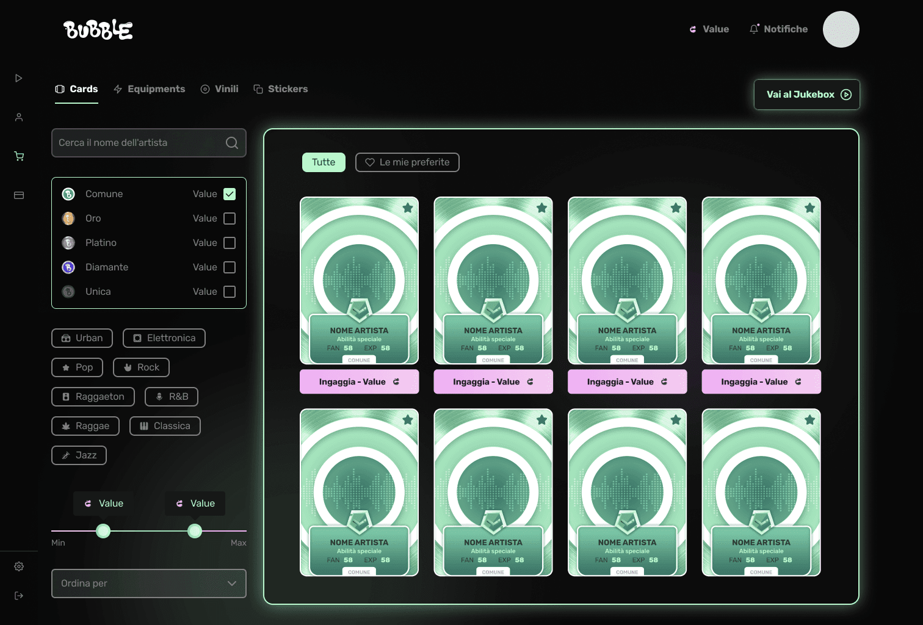
Task: Favorite the first card in the bottom row
Action: tap(408, 420)
